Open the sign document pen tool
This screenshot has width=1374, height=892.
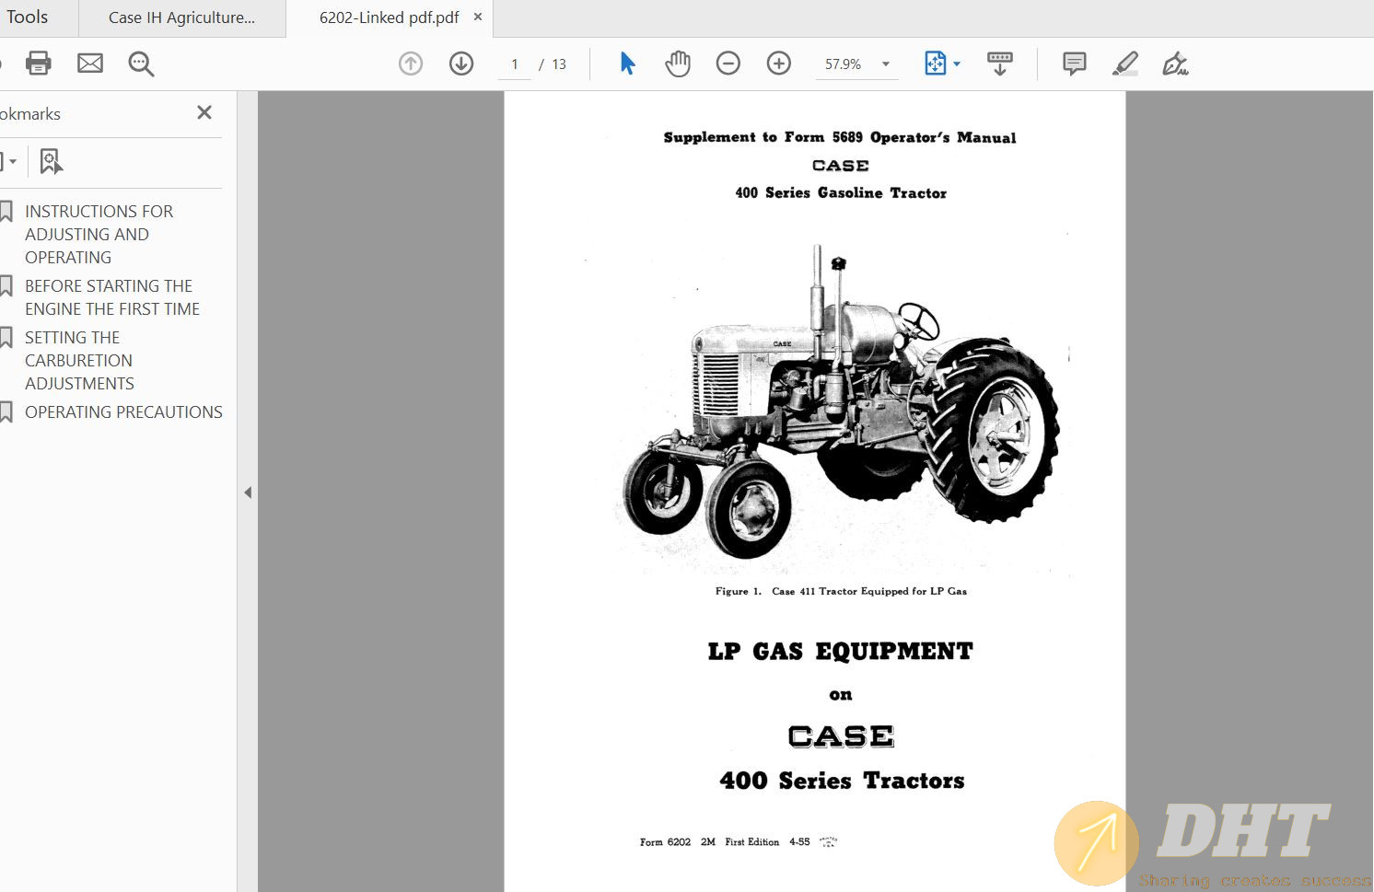1175,64
